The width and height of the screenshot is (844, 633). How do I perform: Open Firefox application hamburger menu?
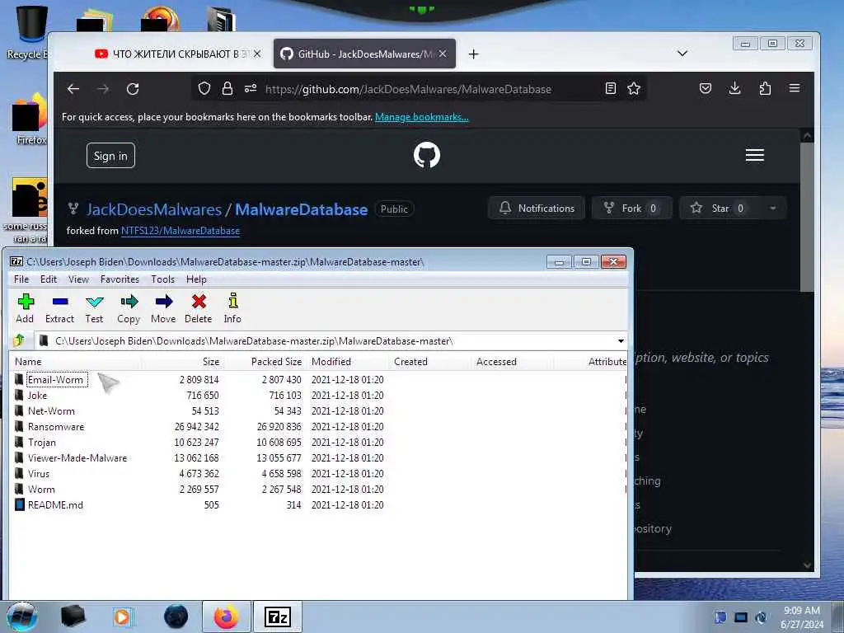coord(795,88)
